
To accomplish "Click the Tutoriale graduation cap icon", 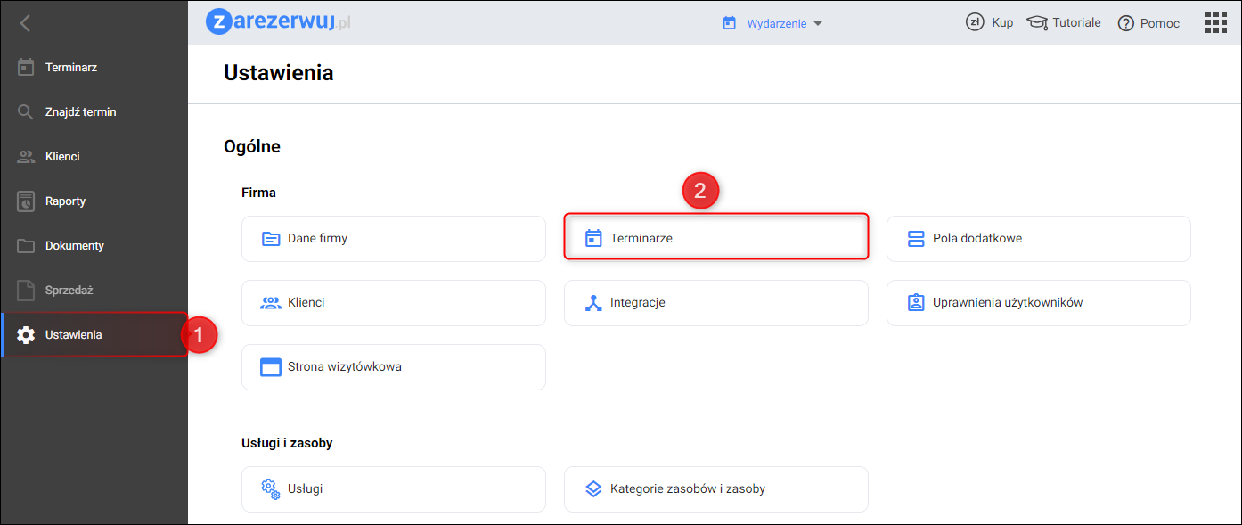I will click(x=1037, y=22).
